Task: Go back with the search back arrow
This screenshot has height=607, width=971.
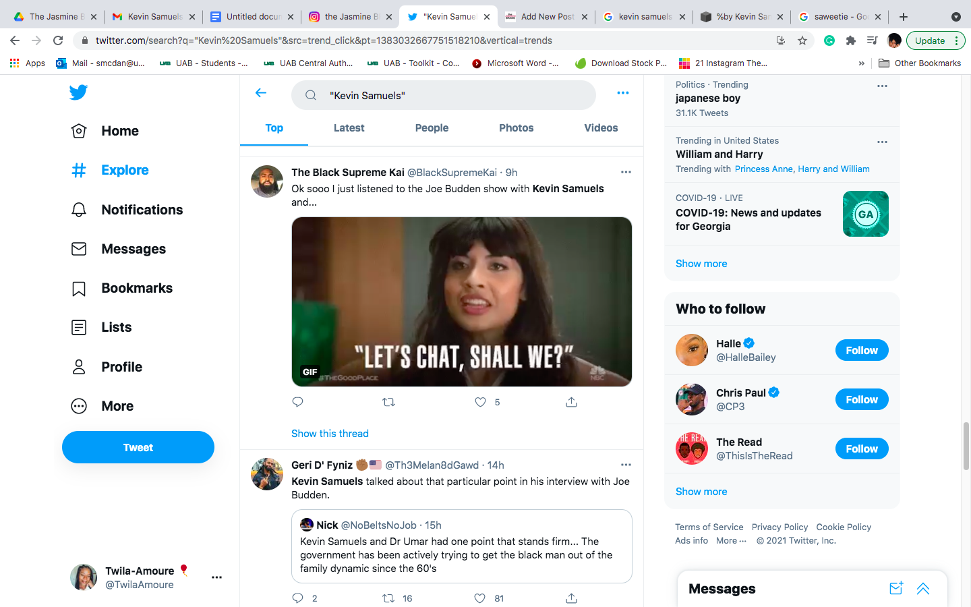Action: click(x=261, y=93)
